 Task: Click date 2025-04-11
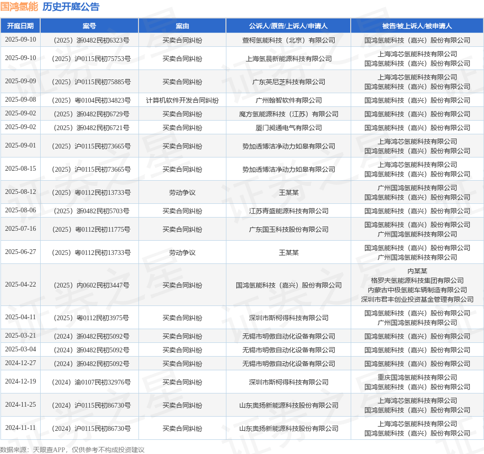click(20, 317)
